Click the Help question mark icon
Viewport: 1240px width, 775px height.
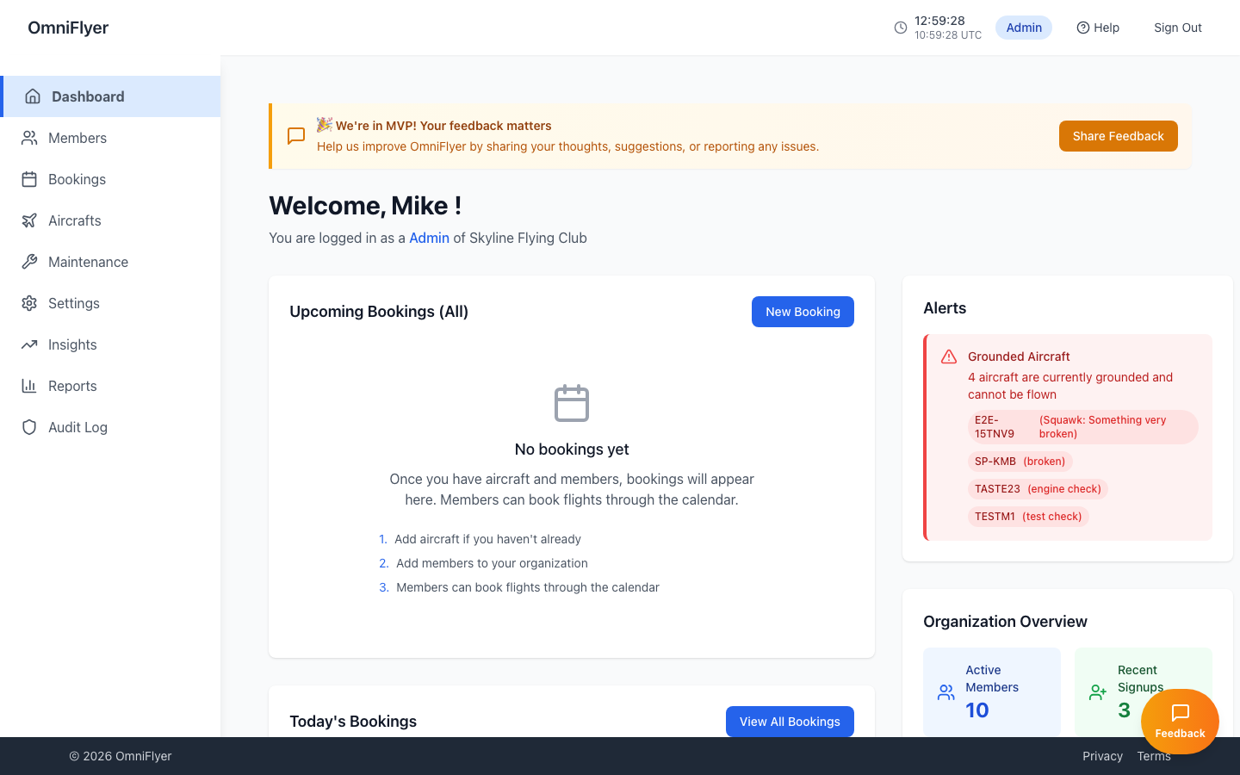pyautogui.click(x=1083, y=28)
